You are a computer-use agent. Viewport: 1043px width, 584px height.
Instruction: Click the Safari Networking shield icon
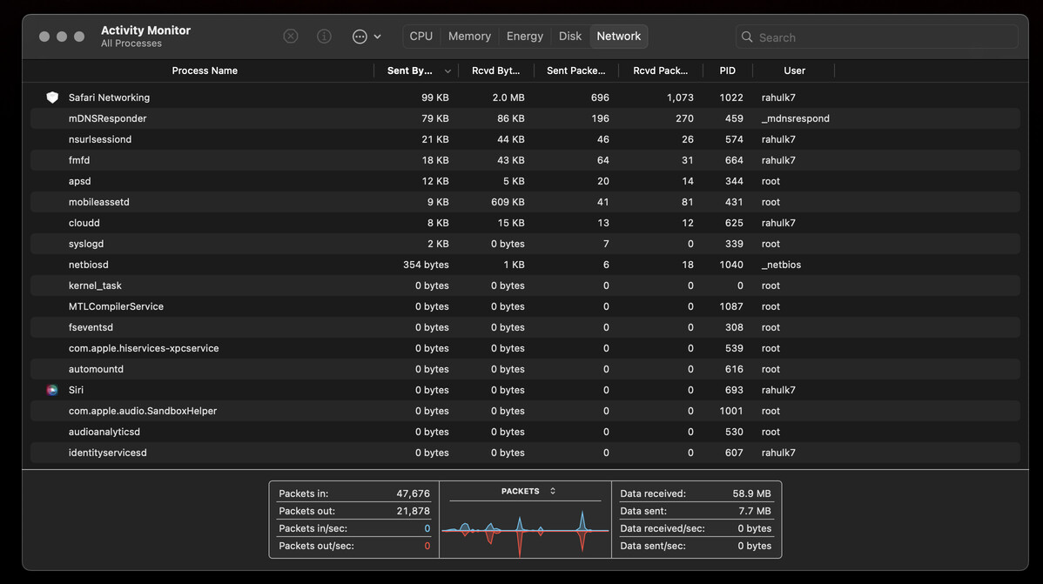click(x=52, y=97)
